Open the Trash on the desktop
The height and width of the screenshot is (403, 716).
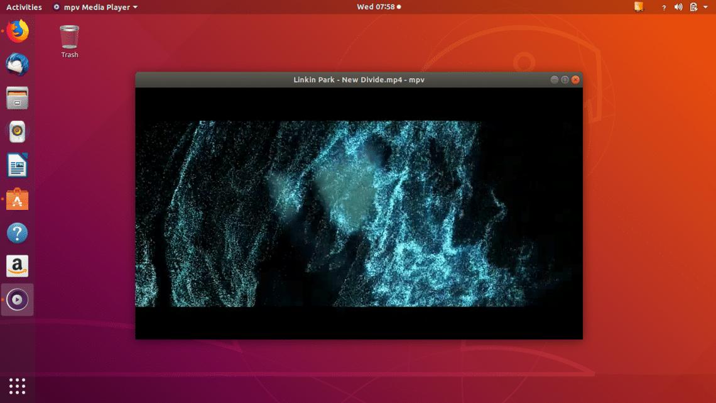(69, 38)
